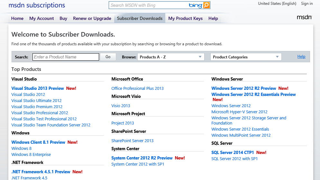The height and width of the screenshot is (180, 320).
Task: Select the Subscriber Downloads tab
Action: [x=140, y=18]
